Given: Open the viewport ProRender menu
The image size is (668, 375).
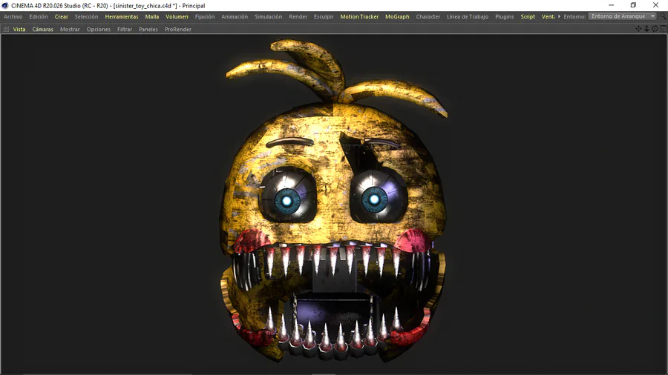Looking at the screenshot, I should [177, 30].
